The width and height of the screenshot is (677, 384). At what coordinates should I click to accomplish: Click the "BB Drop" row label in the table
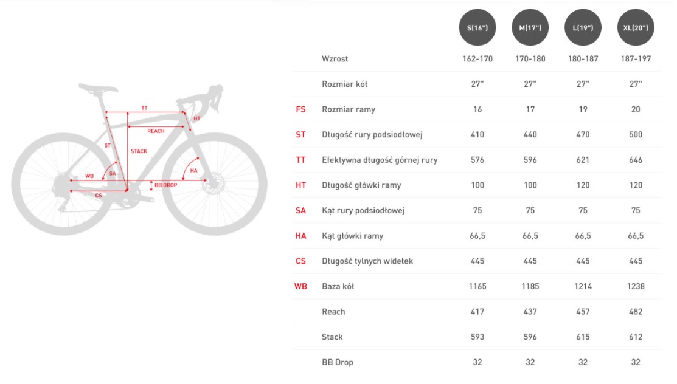[338, 362]
